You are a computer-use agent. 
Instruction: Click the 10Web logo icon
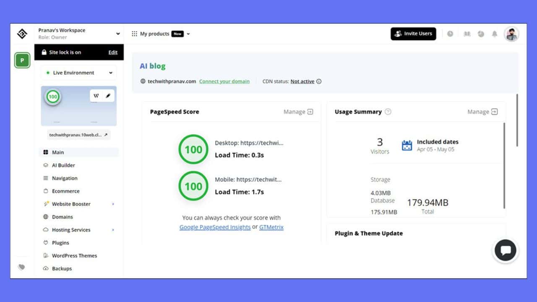(22, 34)
